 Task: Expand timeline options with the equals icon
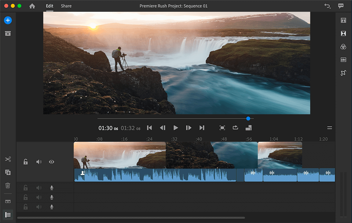coord(330,128)
